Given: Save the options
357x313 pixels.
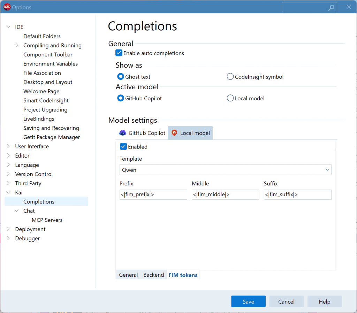Looking at the screenshot, I should coord(248,301).
